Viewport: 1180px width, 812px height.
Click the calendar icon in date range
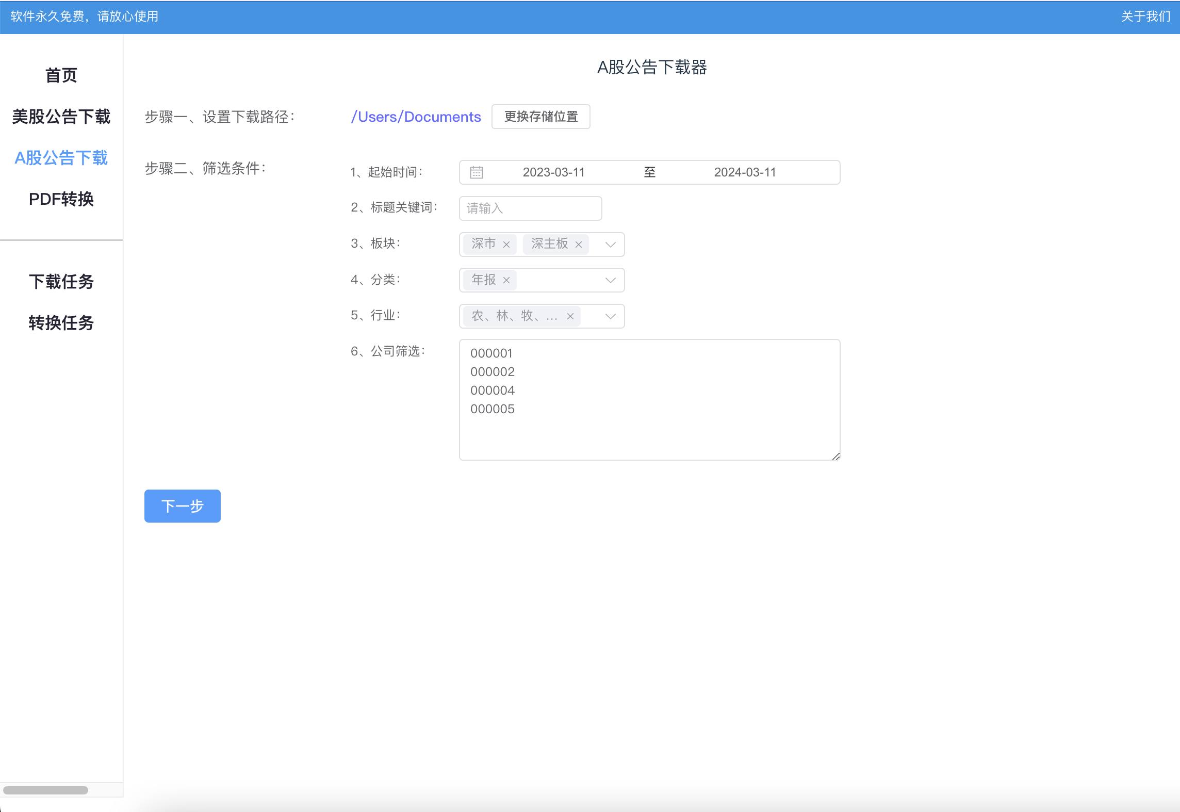point(477,172)
